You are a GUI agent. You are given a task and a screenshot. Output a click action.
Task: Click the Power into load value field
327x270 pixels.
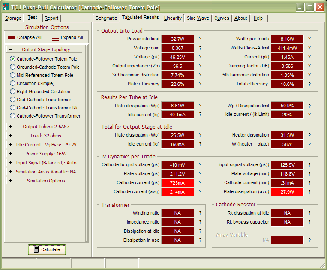tap(177, 39)
